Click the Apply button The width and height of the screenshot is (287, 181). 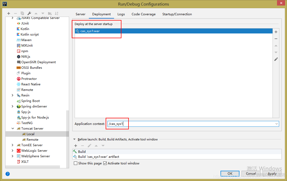tap(272, 173)
